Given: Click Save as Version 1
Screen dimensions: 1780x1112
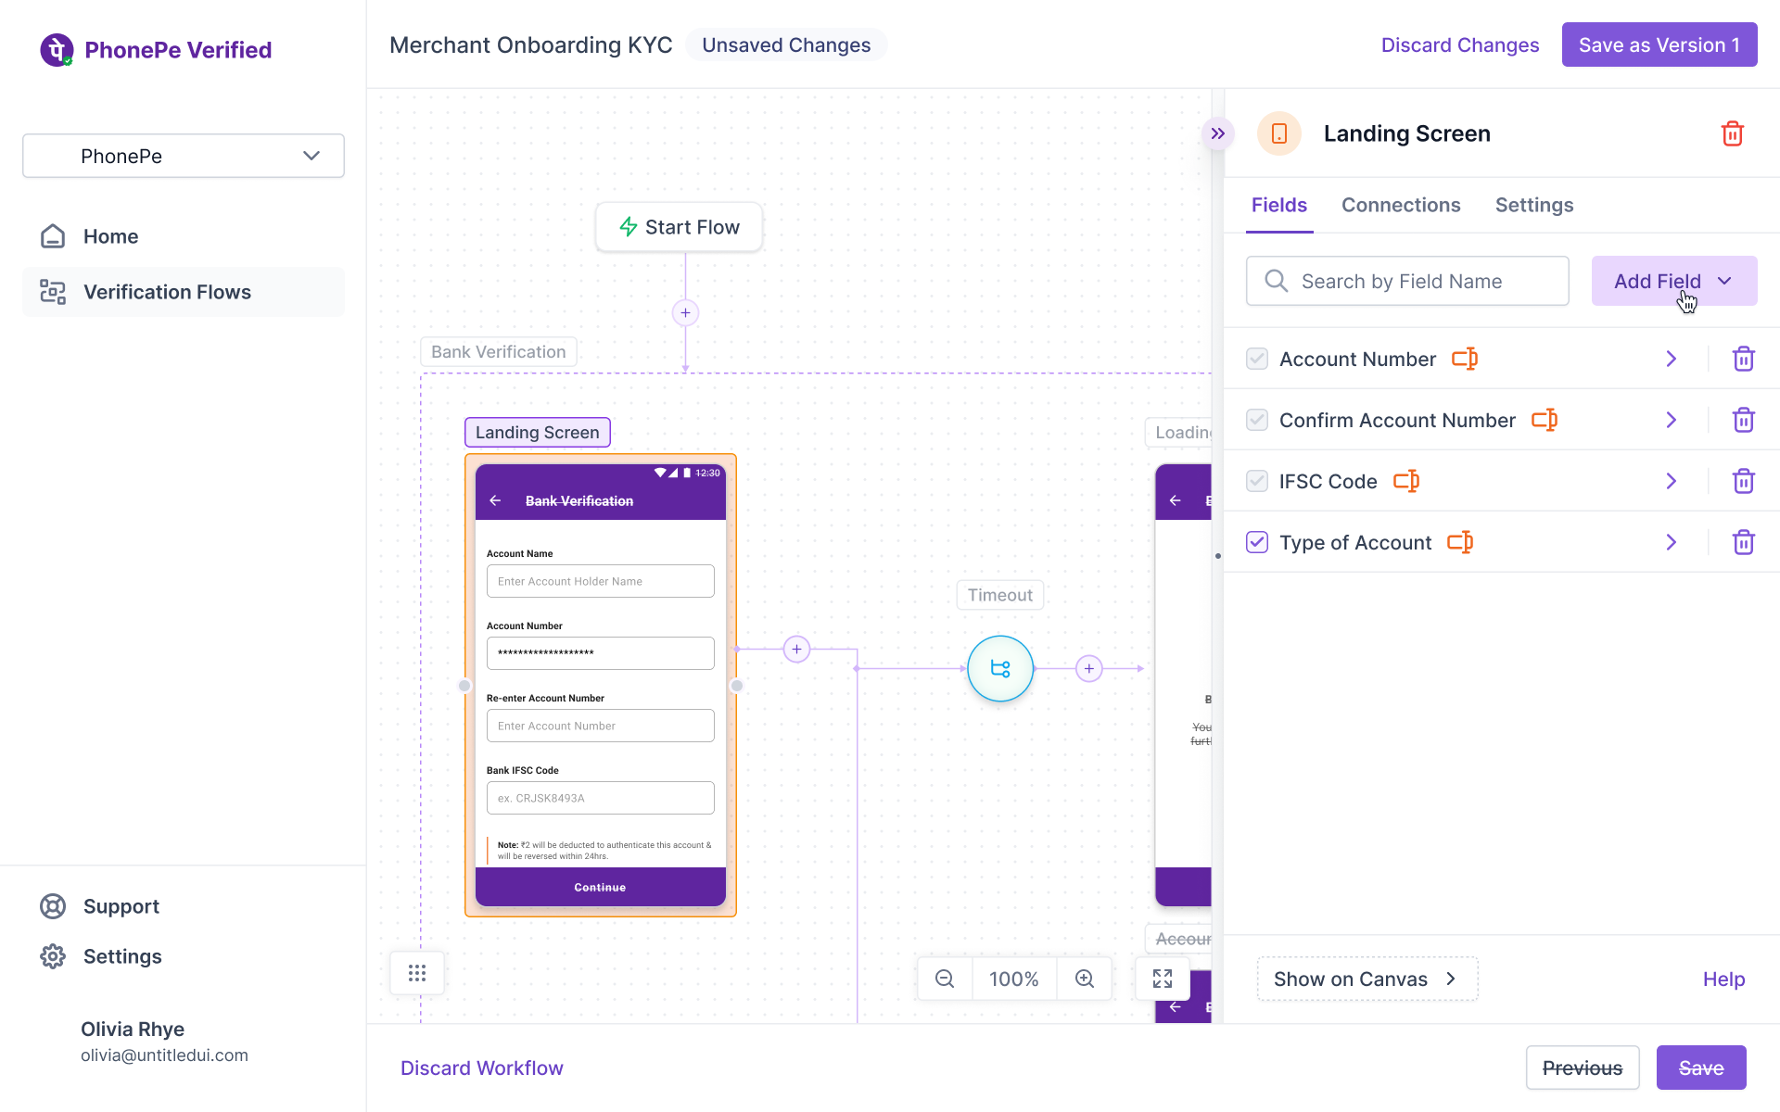Looking at the screenshot, I should [x=1659, y=44].
